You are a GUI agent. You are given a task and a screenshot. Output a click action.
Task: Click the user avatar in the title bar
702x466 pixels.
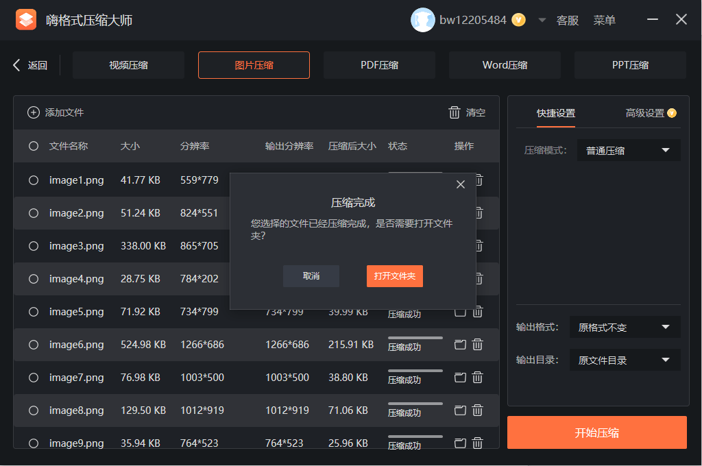pyautogui.click(x=422, y=20)
